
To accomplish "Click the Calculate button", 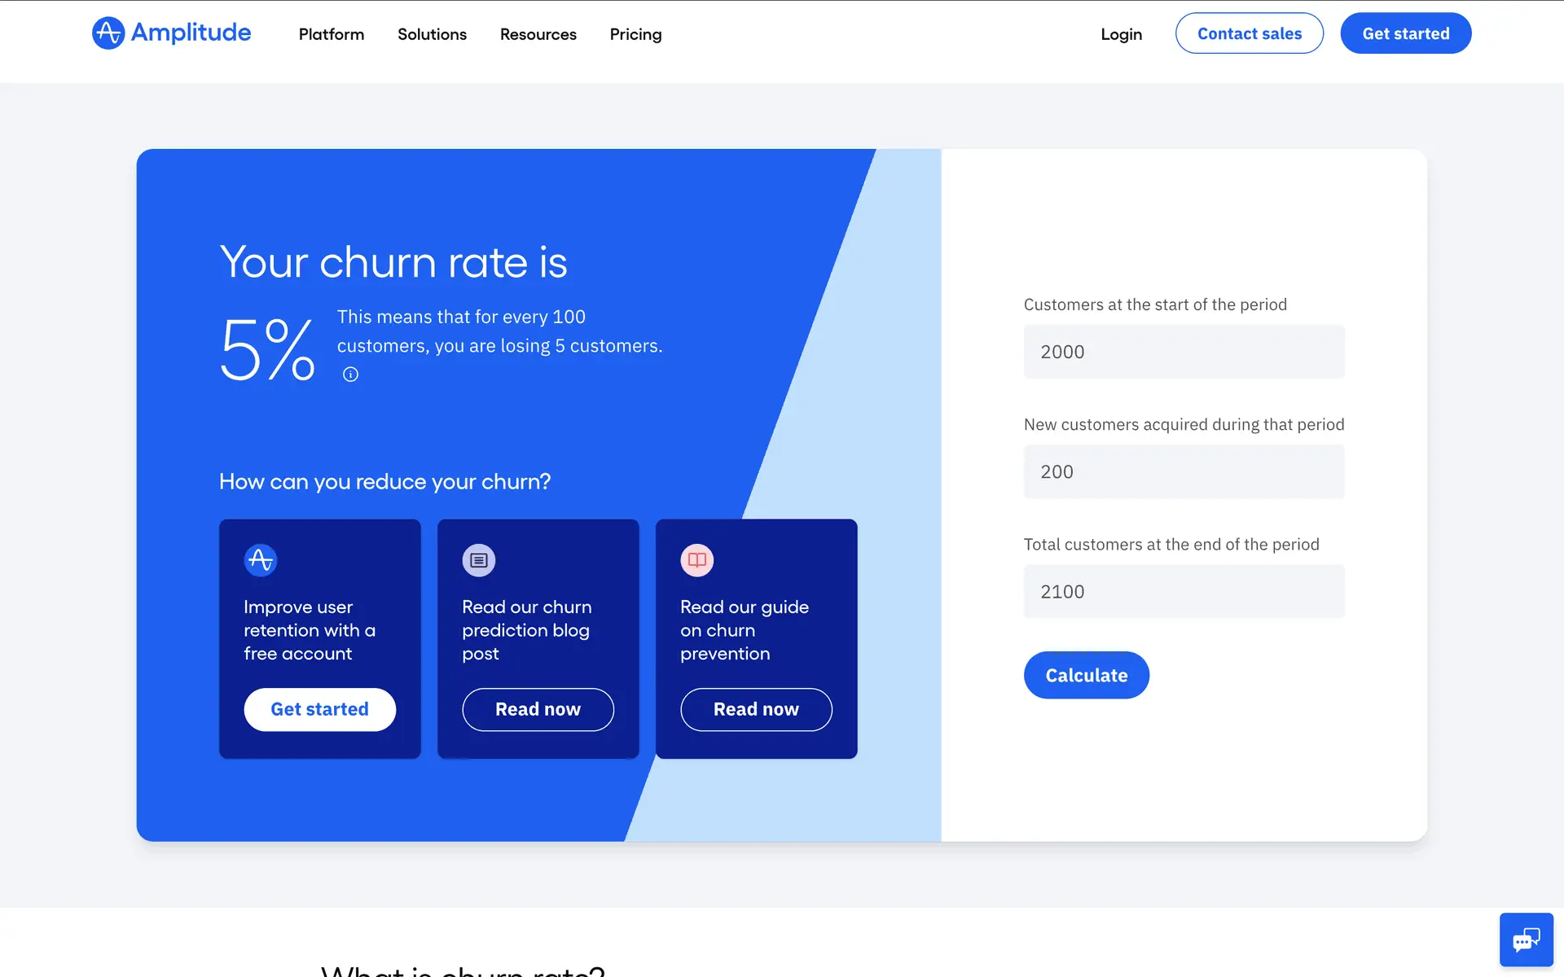I will tap(1087, 675).
